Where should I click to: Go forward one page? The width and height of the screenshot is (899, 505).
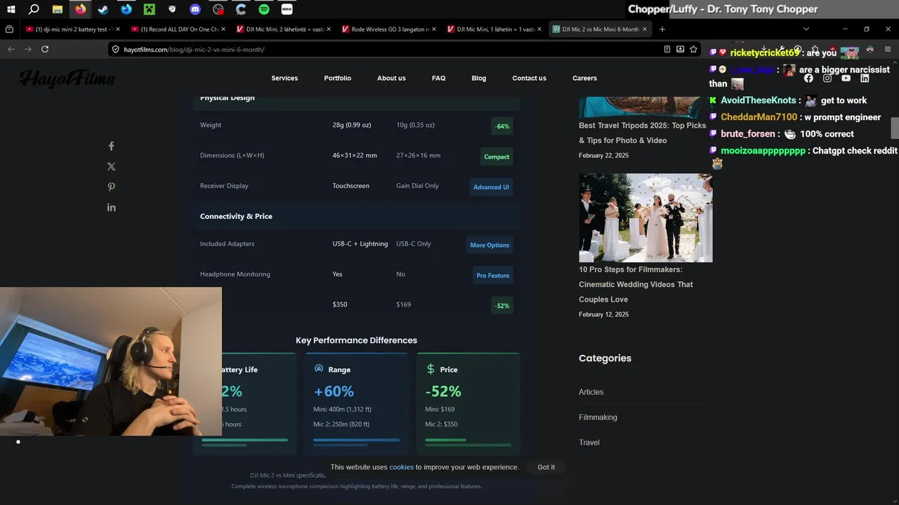[28, 49]
